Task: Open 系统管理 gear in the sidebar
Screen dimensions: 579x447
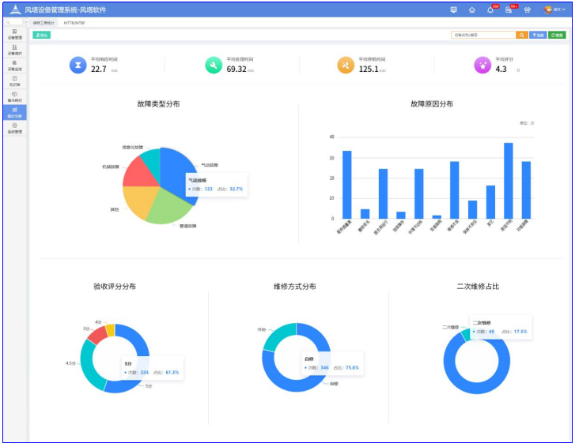Action: 15,128
